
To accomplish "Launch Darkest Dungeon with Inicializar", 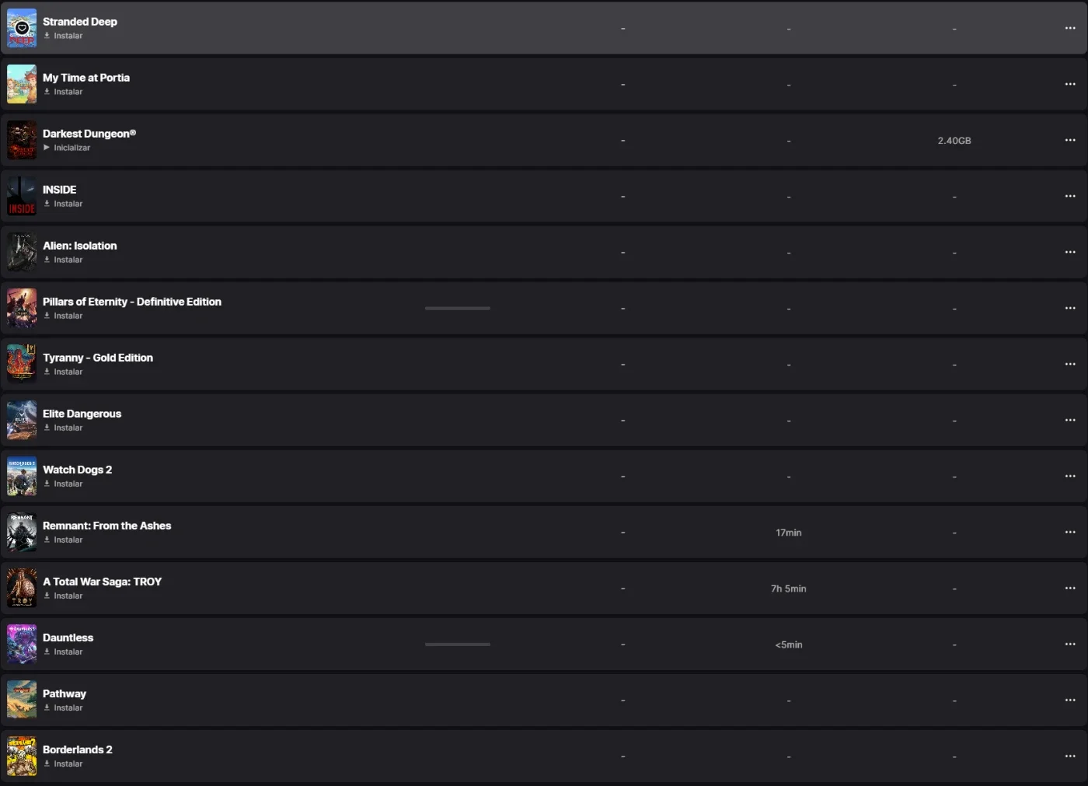I will [66, 148].
